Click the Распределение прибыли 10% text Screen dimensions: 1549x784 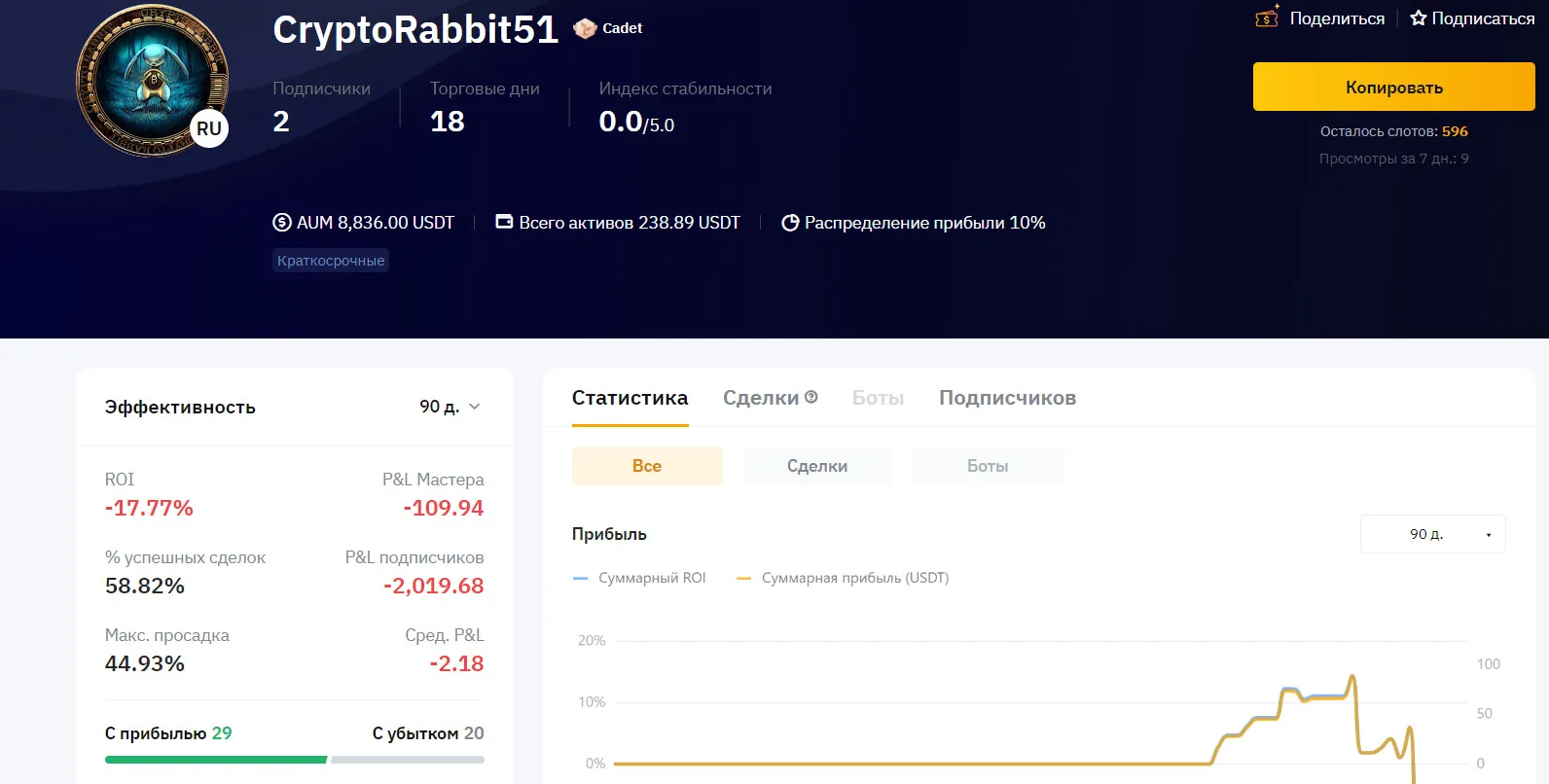[x=925, y=223]
